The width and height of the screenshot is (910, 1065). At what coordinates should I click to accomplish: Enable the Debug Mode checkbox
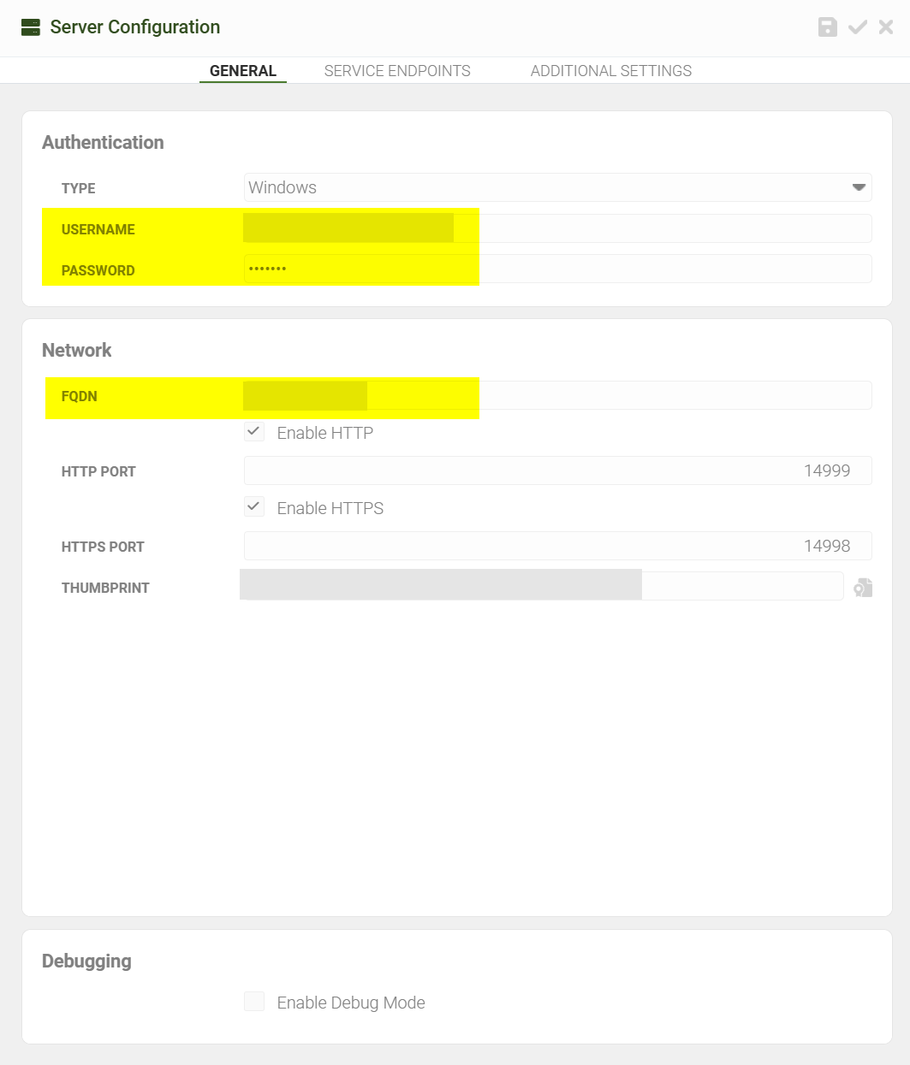[254, 1002]
